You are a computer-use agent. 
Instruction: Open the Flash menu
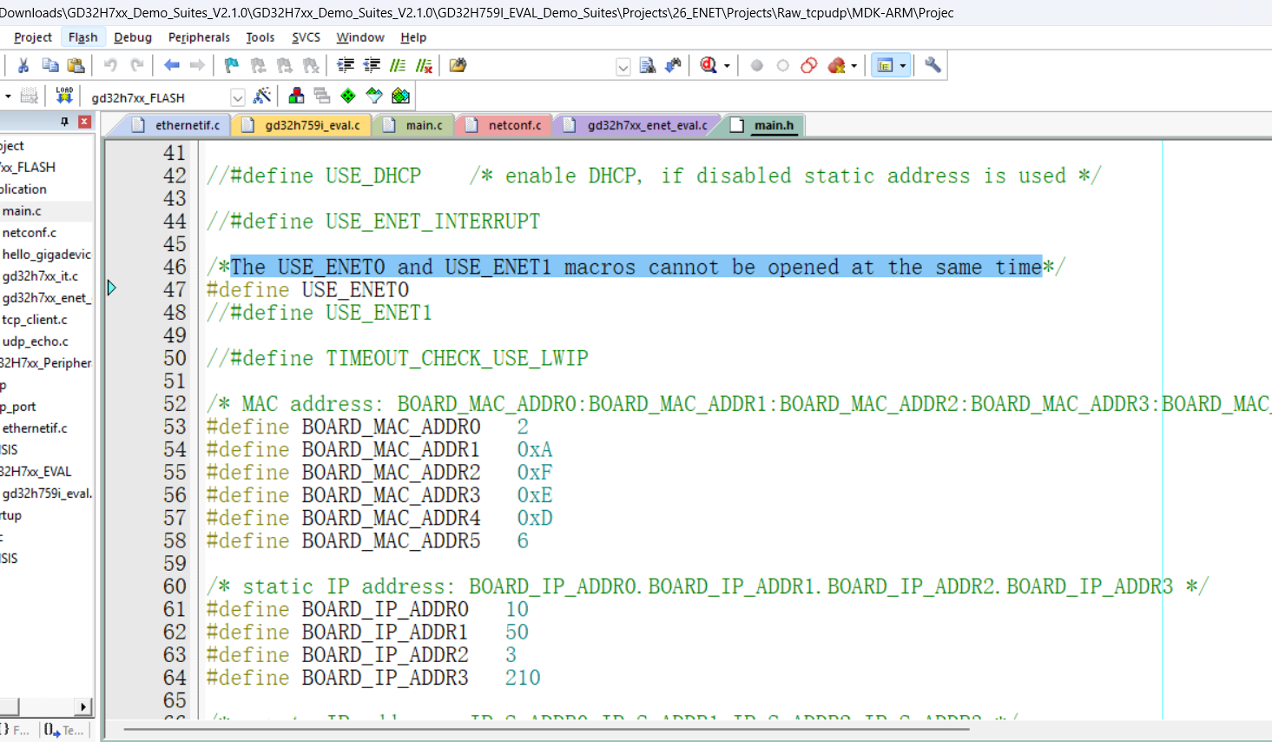click(x=83, y=37)
